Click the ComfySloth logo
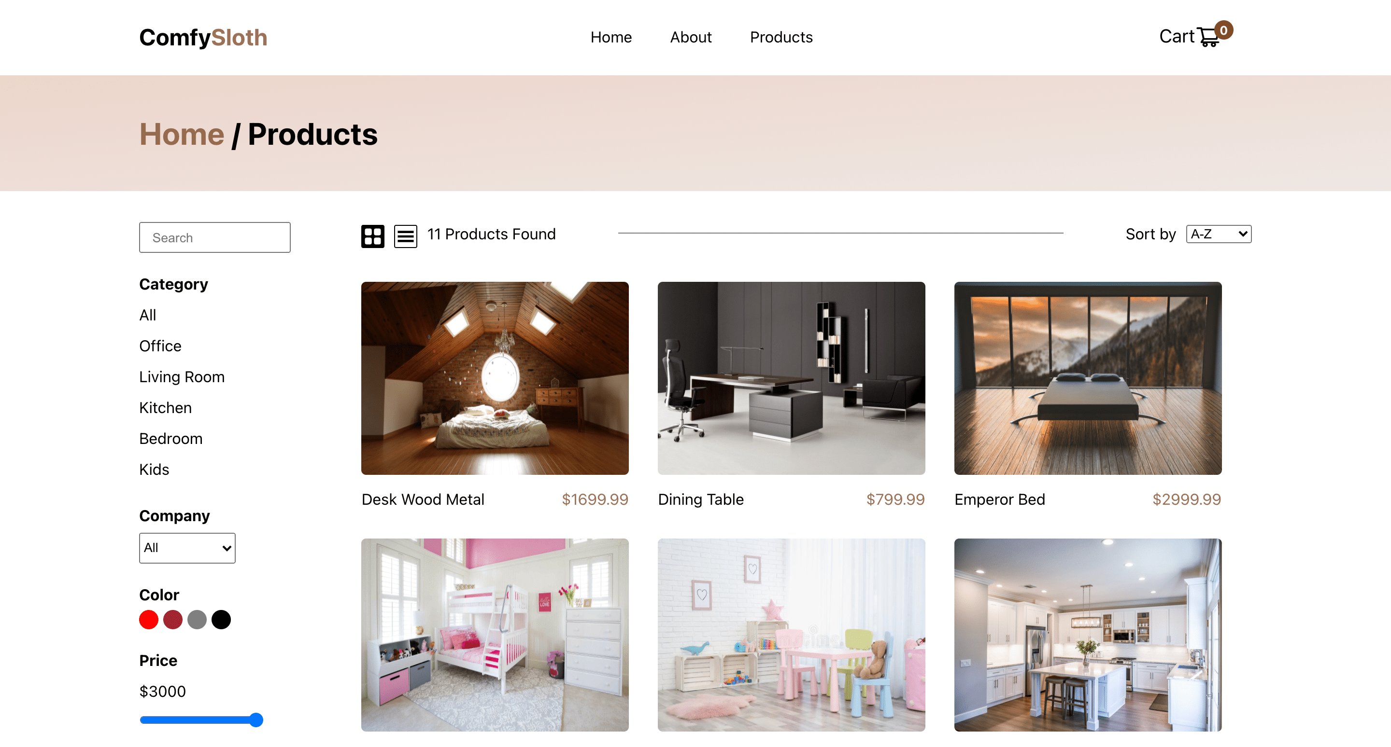 203,37
